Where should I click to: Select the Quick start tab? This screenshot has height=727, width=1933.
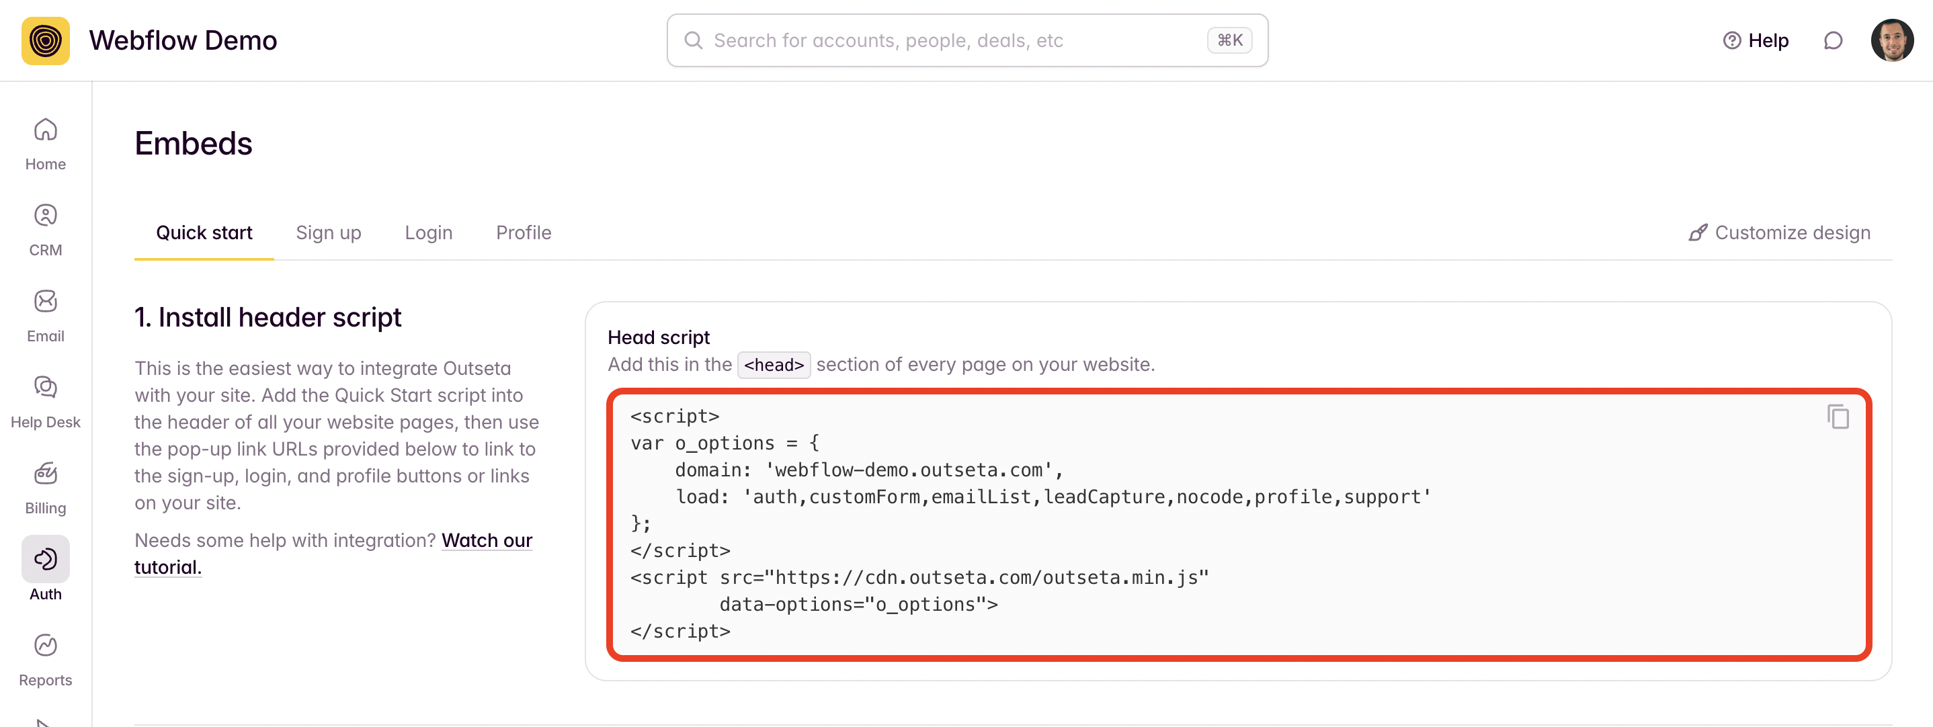pyautogui.click(x=204, y=232)
